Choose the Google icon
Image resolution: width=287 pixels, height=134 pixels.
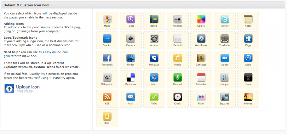(224, 77)
